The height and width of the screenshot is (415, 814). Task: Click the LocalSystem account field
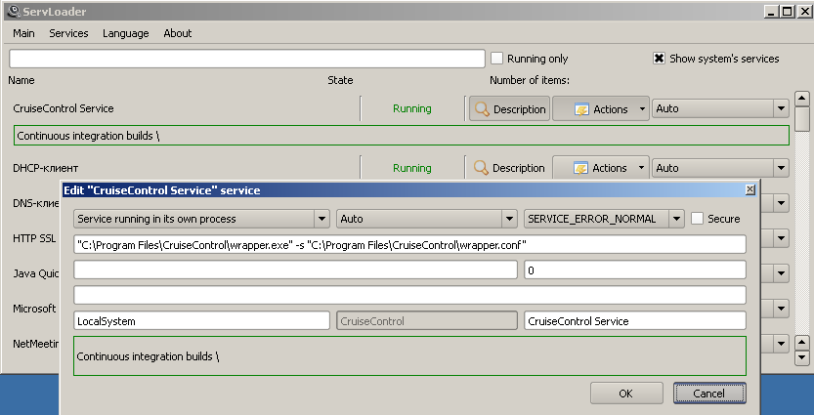click(x=201, y=320)
